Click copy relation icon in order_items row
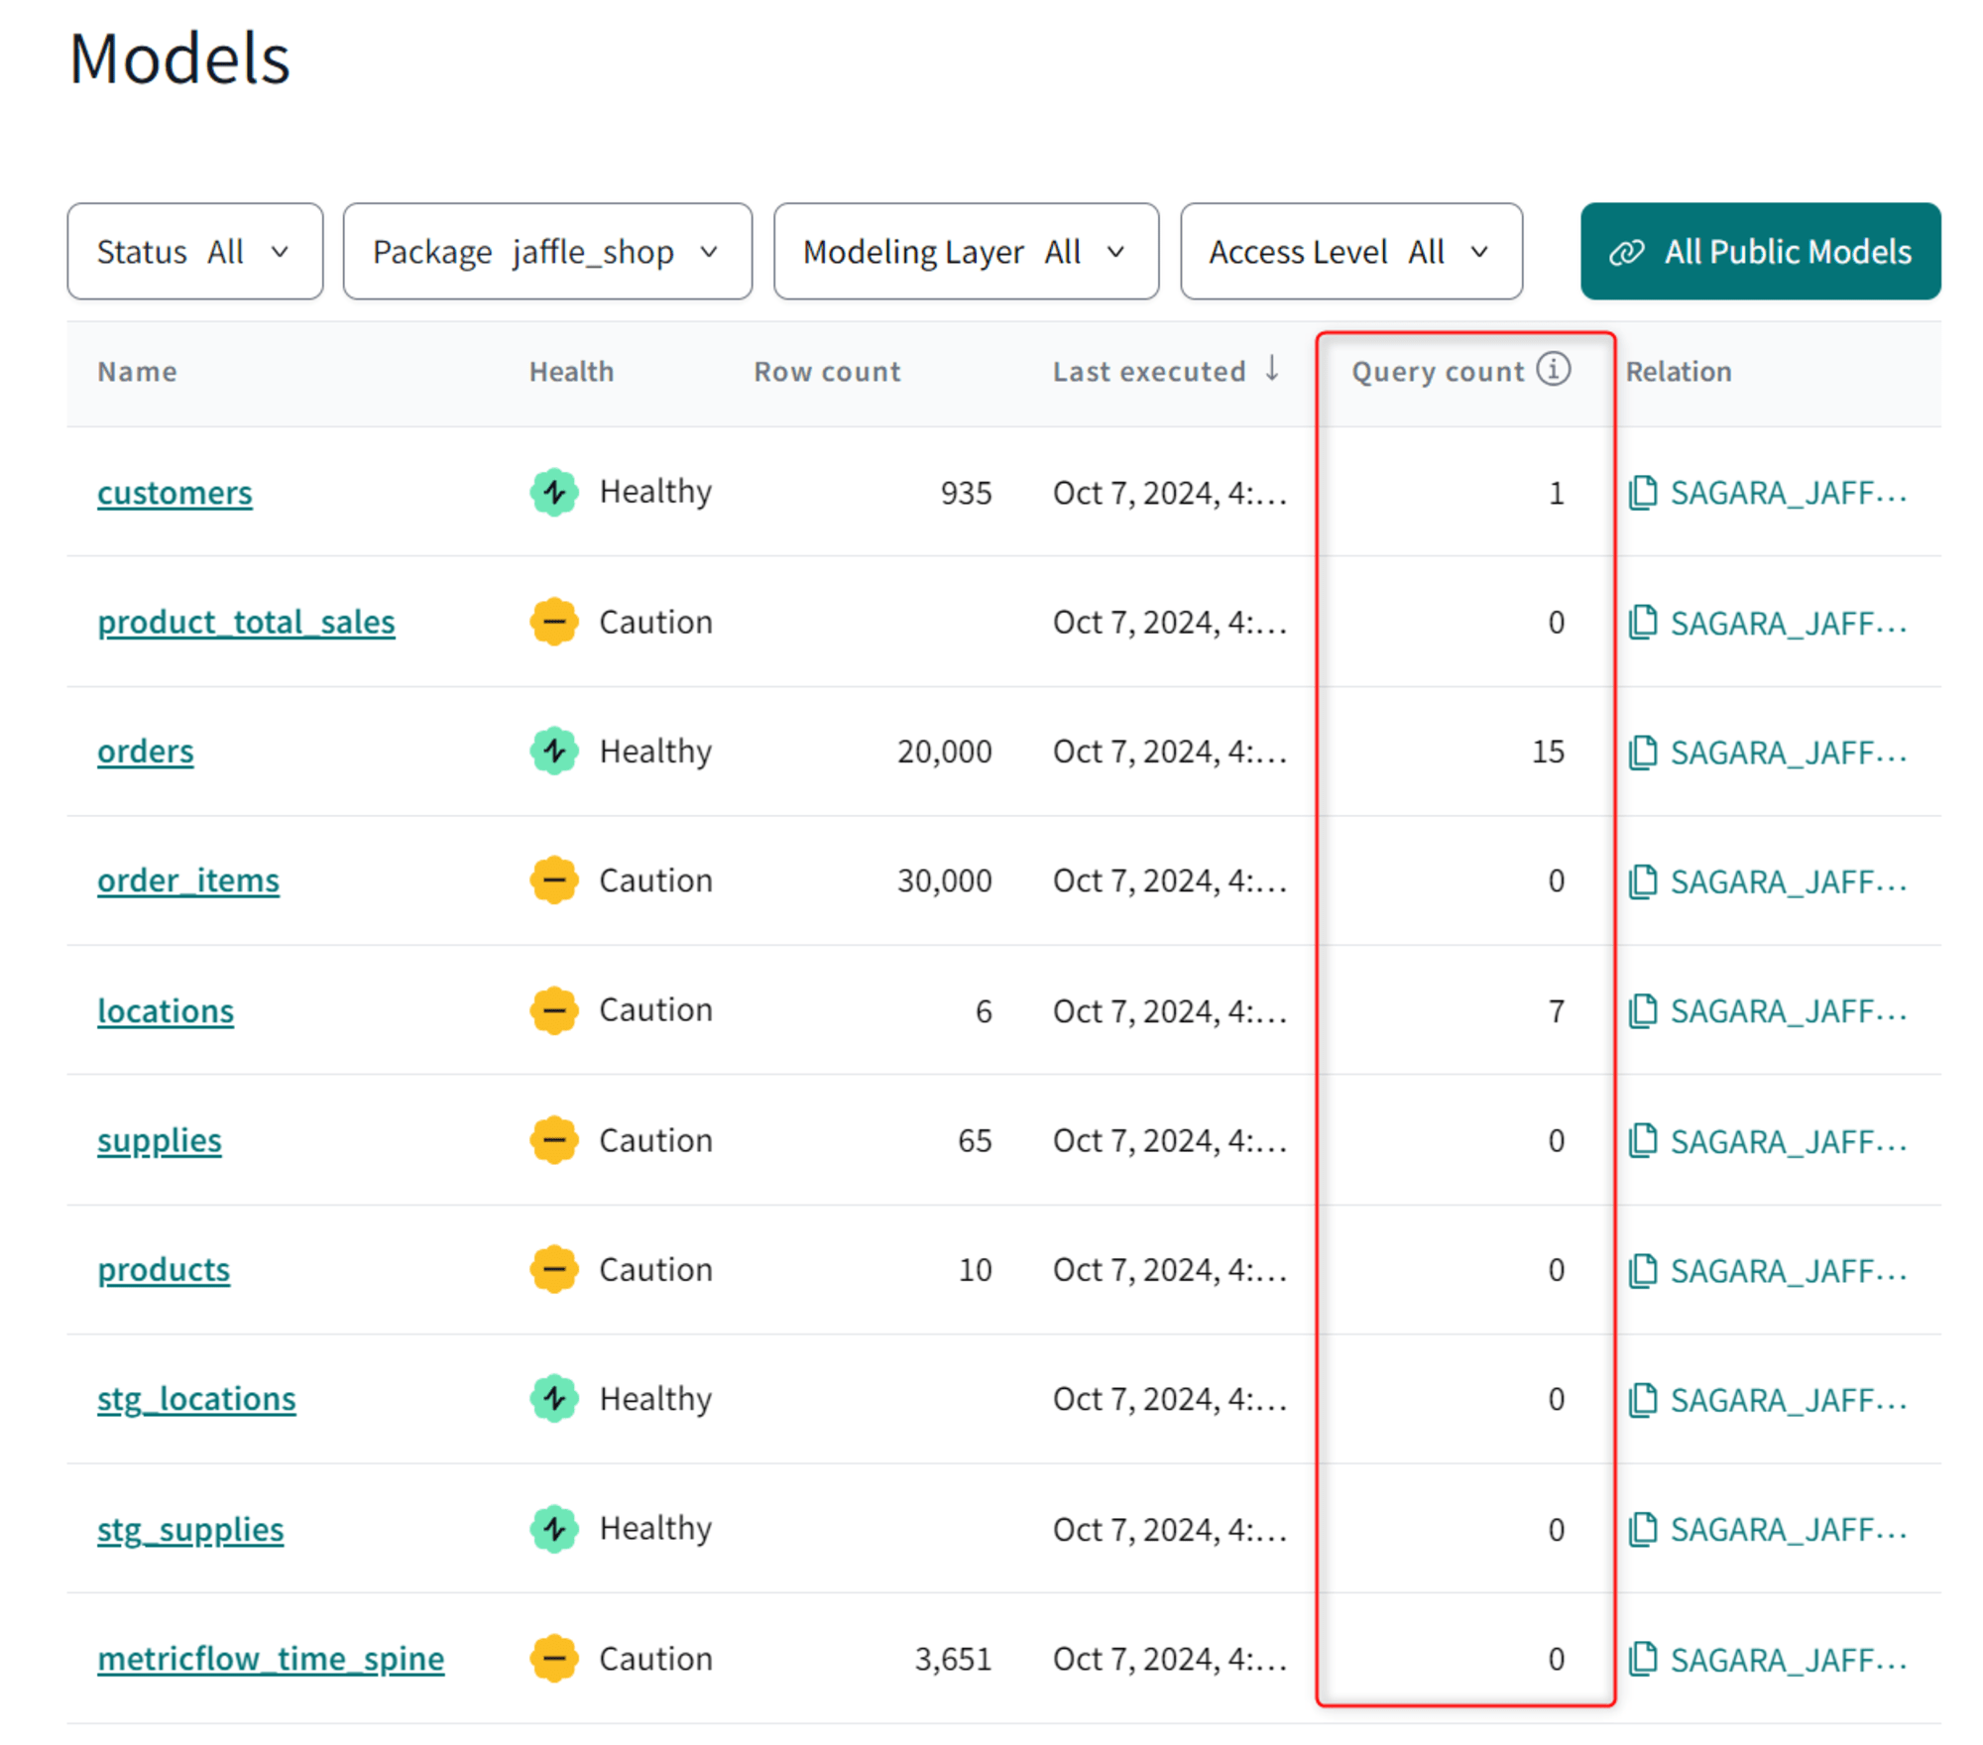The image size is (1983, 1745). (x=1643, y=881)
